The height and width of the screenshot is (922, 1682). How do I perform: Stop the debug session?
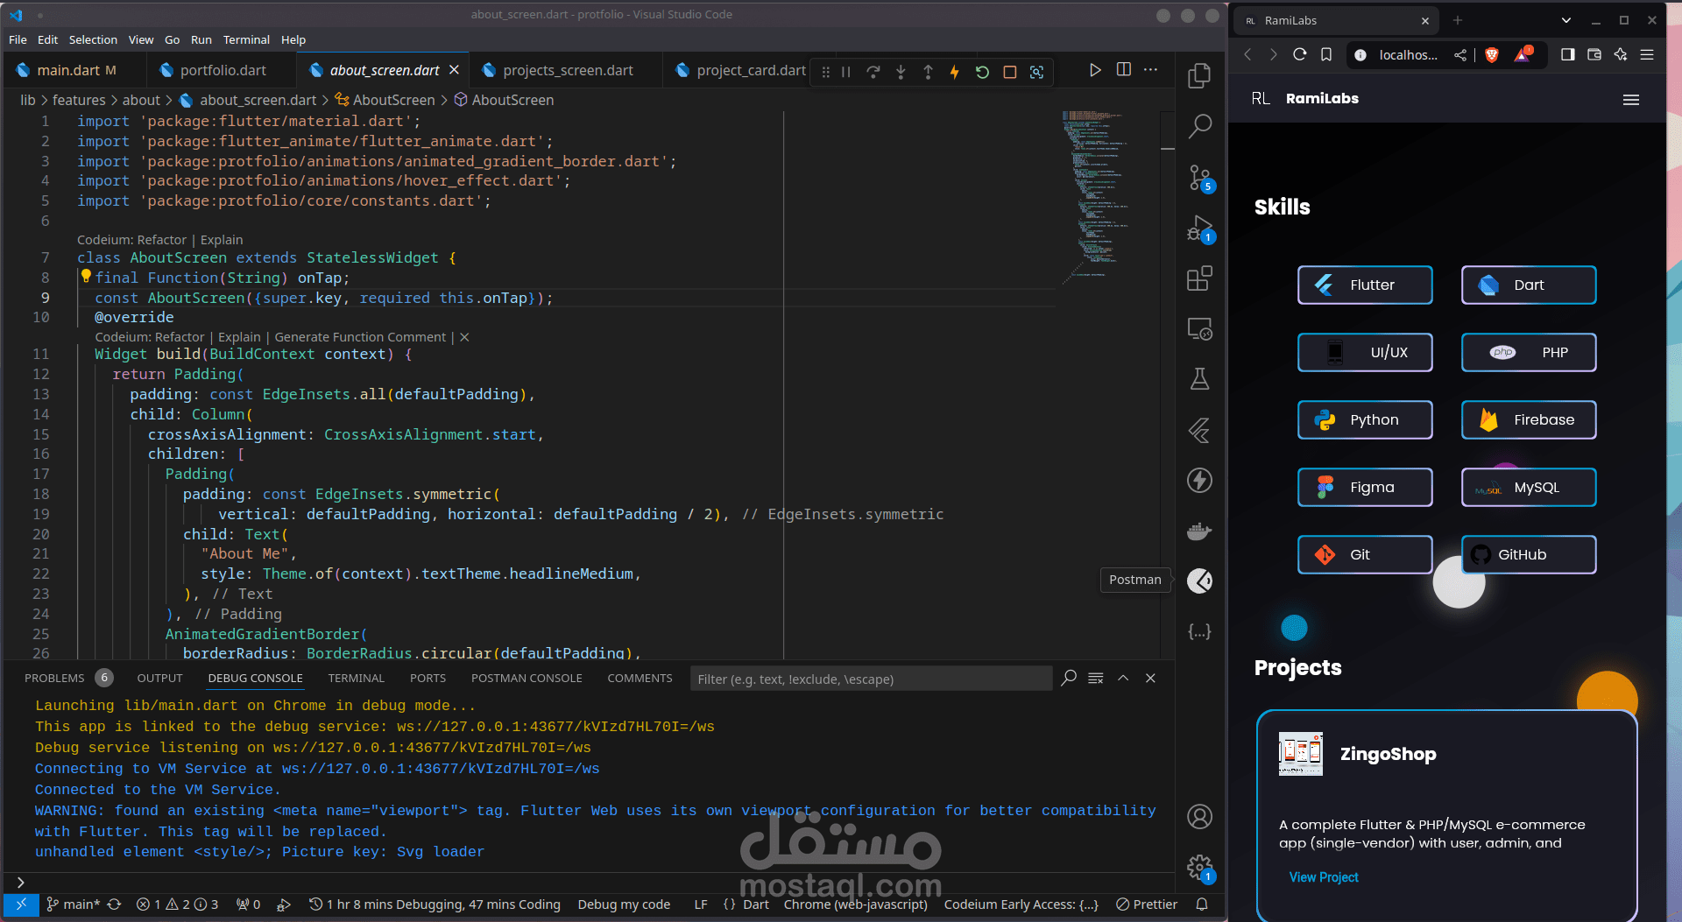[x=1009, y=72]
